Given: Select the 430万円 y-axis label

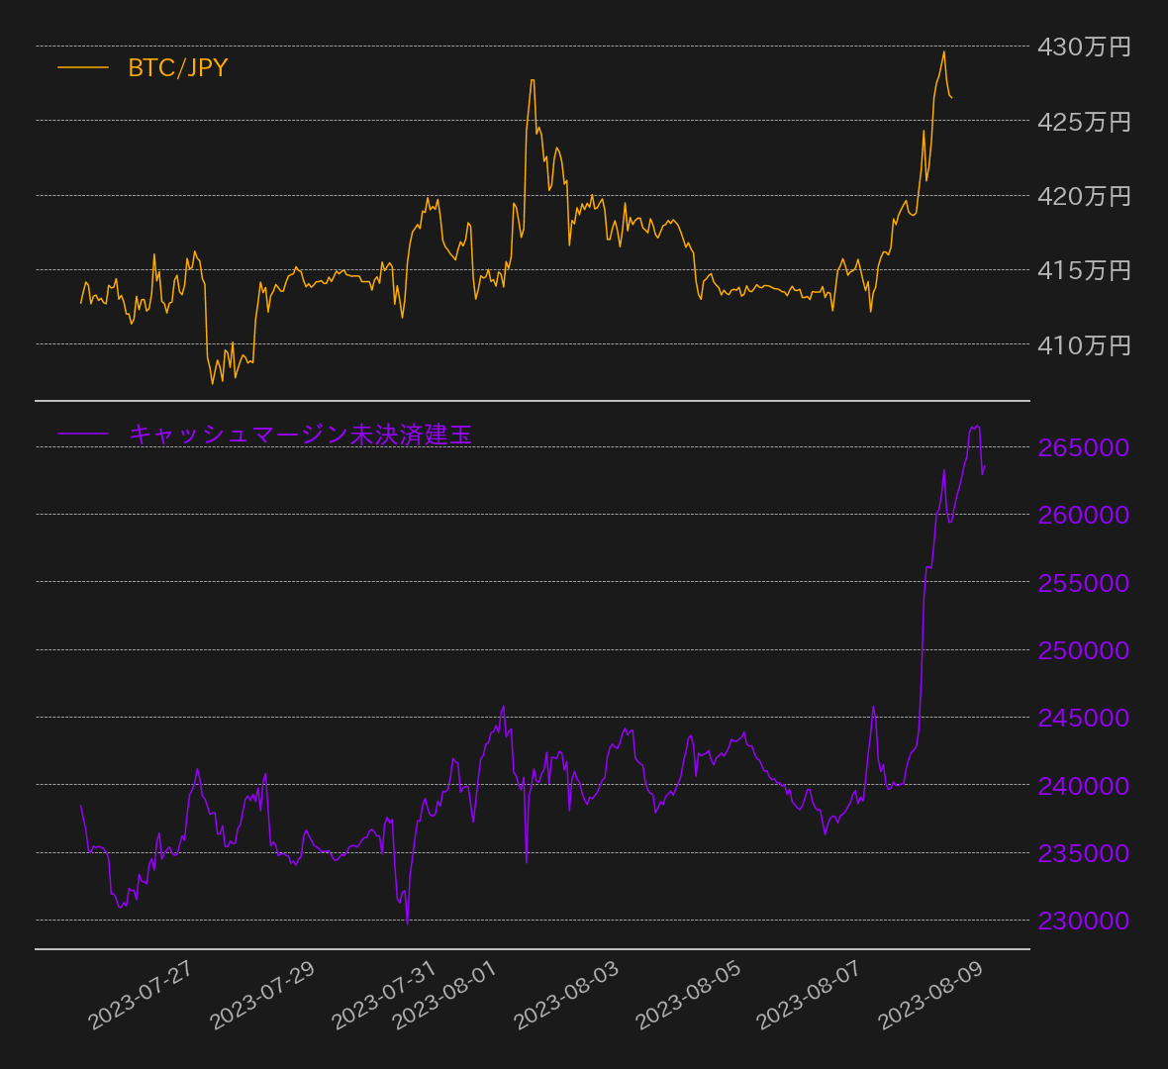Looking at the screenshot, I should [1083, 47].
